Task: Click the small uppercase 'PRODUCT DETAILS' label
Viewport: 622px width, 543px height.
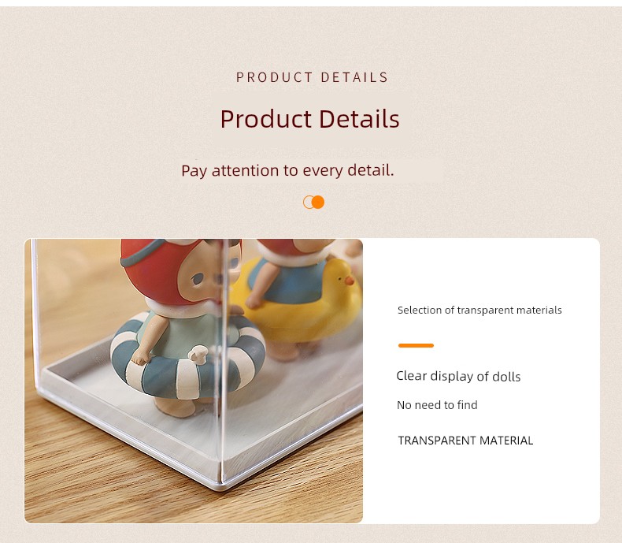Action: [x=312, y=77]
